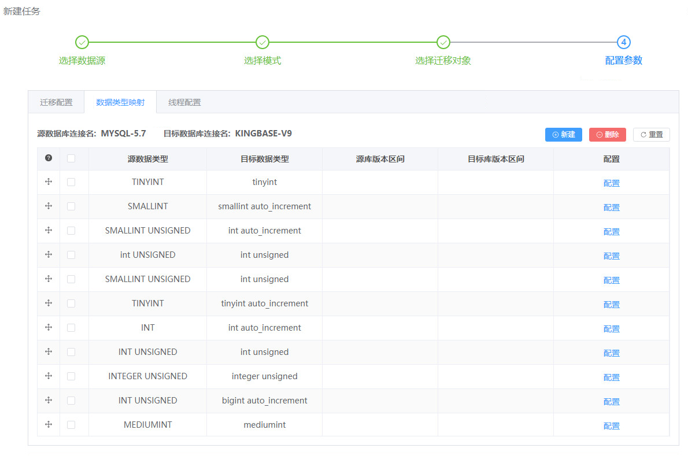Click the red 删除 button

pos(608,135)
